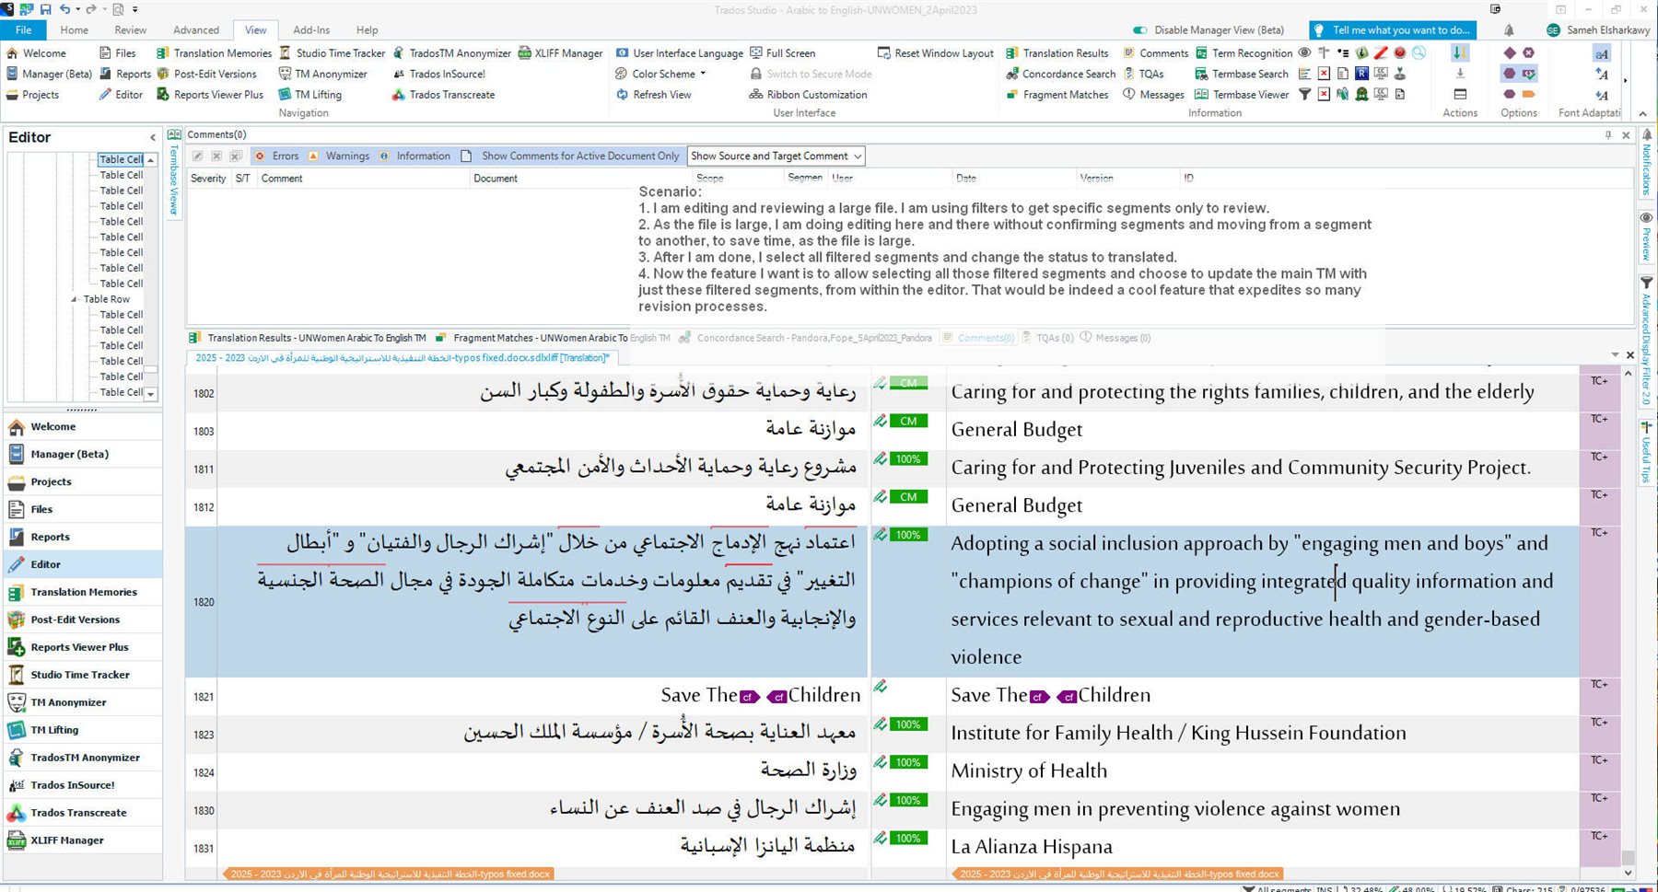The image size is (1658, 892).
Task: Toggle the Information filter in Comments pane
Action: point(414,156)
